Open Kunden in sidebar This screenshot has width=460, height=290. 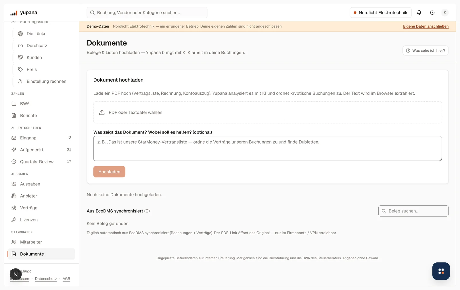pos(44,57)
